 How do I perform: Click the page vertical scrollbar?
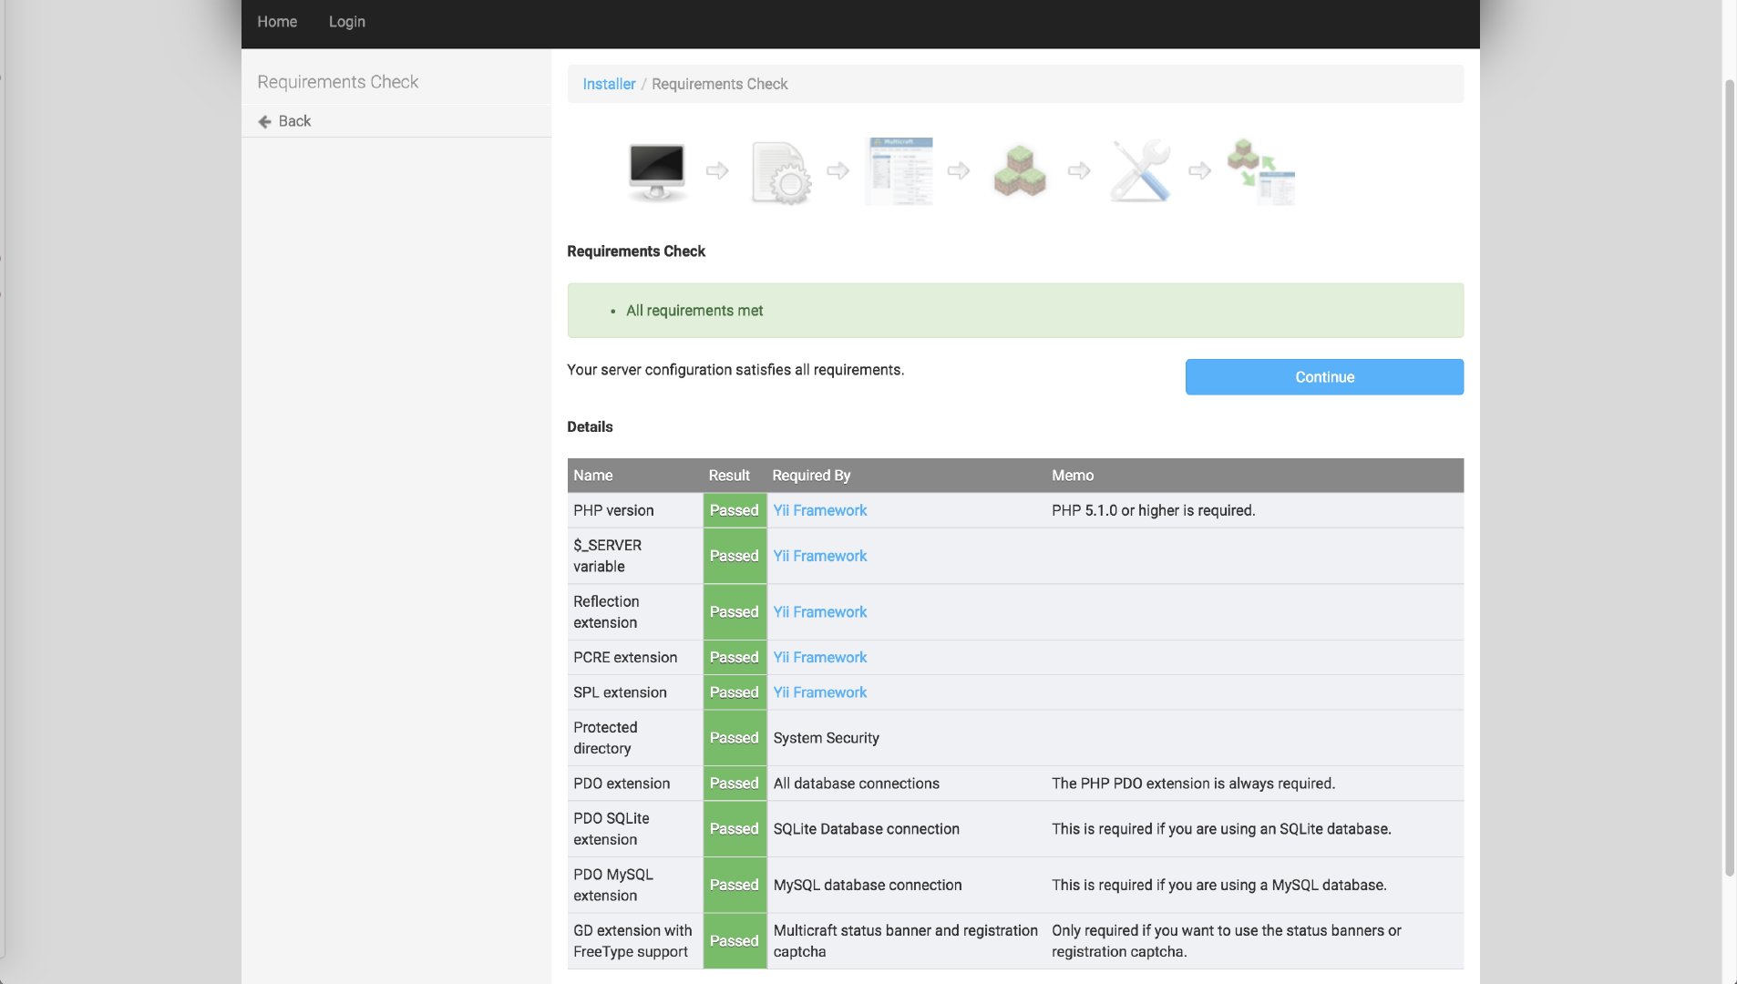1729,474
